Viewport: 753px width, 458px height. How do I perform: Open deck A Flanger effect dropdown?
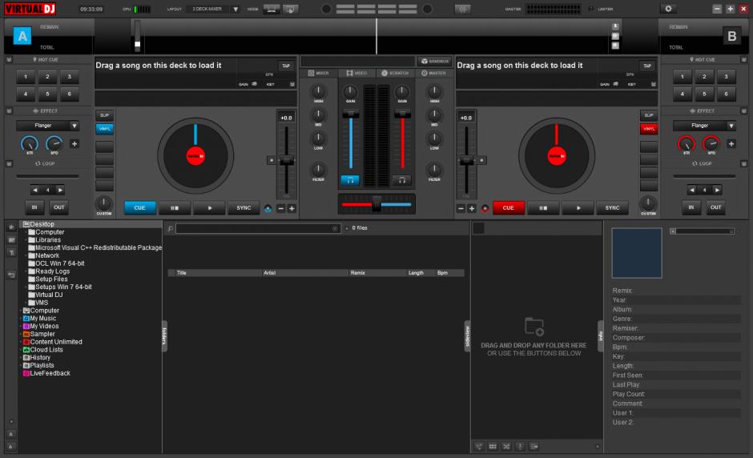[x=47, y=125]
